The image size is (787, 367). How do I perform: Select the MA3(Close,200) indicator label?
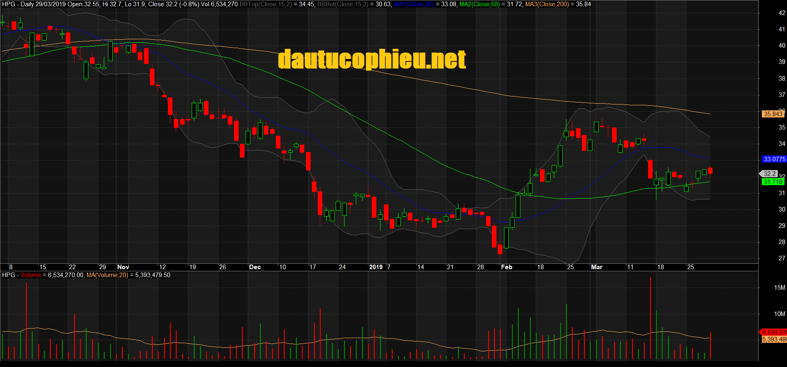pyautogui.click(x=547, y=4)
